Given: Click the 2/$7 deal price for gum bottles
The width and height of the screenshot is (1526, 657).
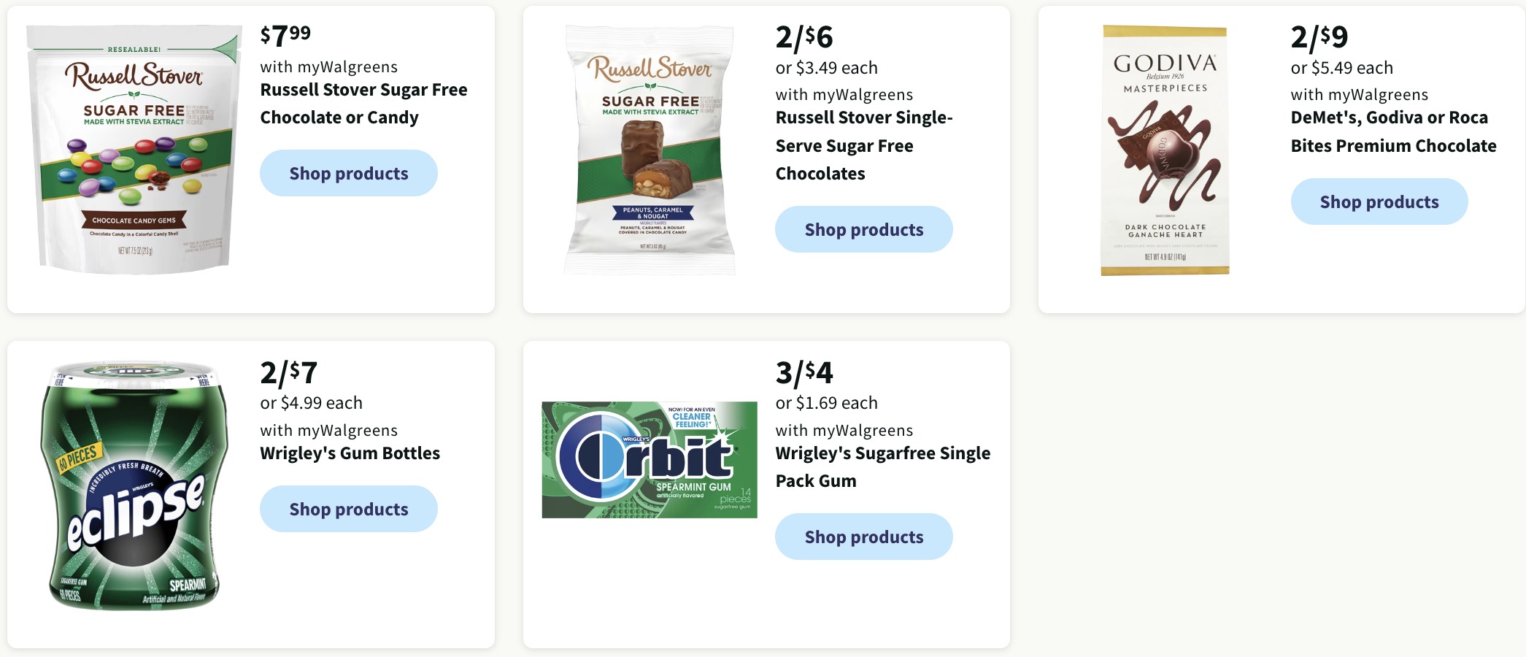Looking at the screenshot, I should [x=289, y=373].
